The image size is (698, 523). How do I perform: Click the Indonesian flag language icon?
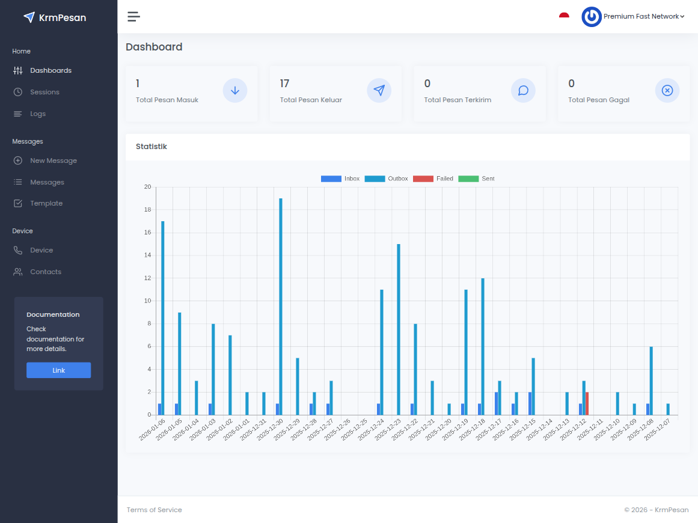(564, 17)
